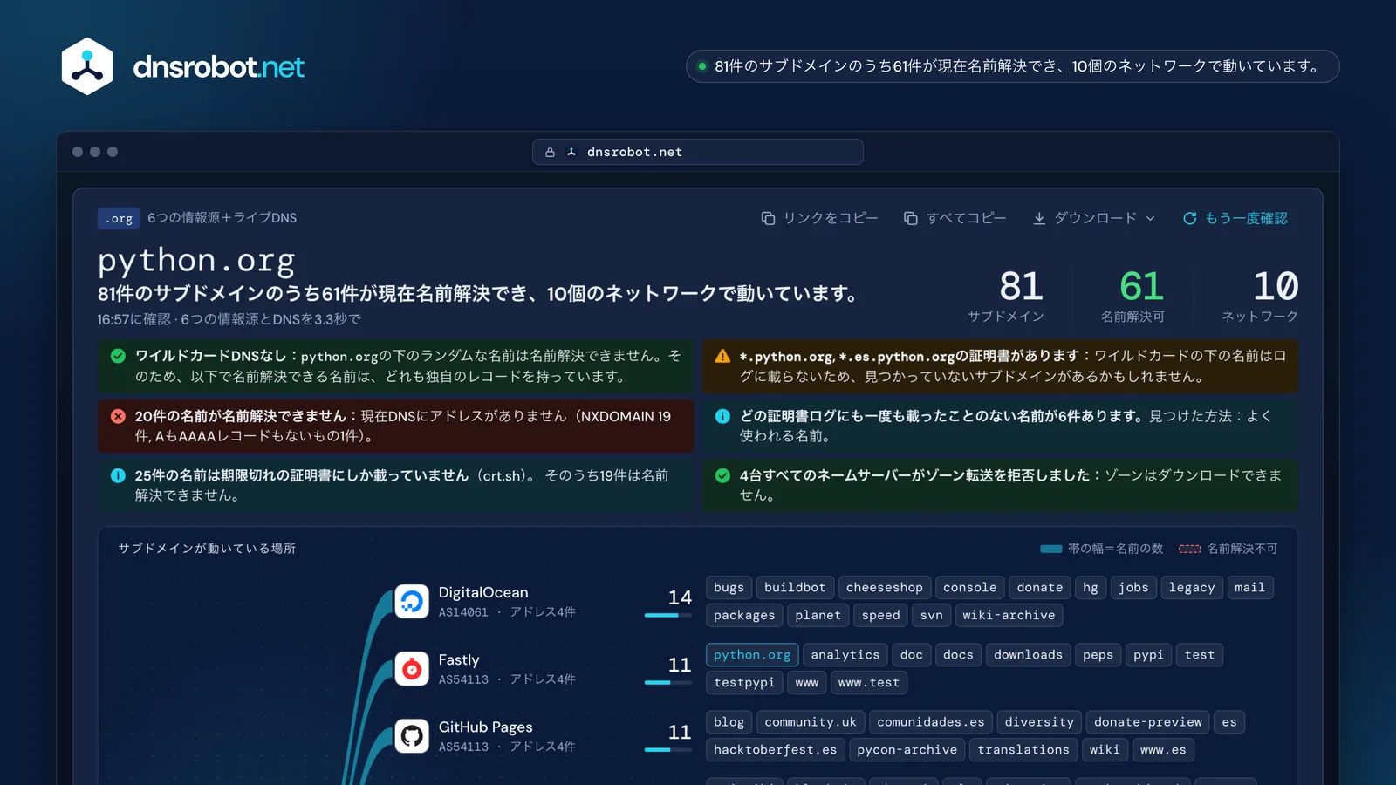This screenshot has width=1396, height=785.
Task: Click the download arrow icon
Action: [1039, 218]
